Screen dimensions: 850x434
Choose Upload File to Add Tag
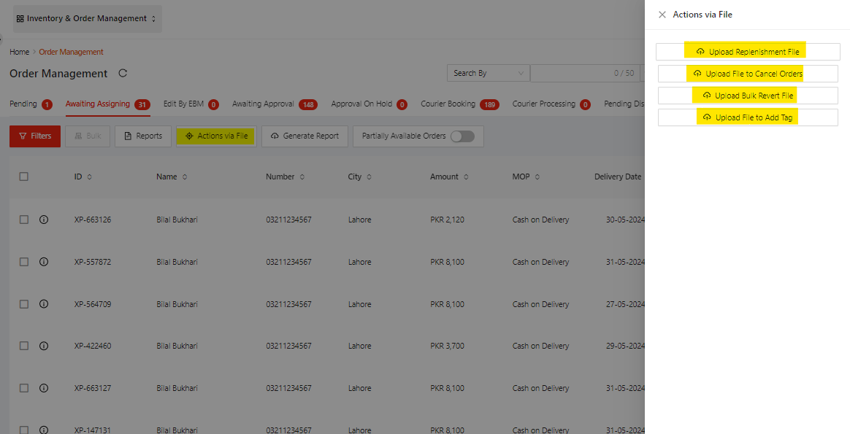pyautogui.click(x=747, y=117)
